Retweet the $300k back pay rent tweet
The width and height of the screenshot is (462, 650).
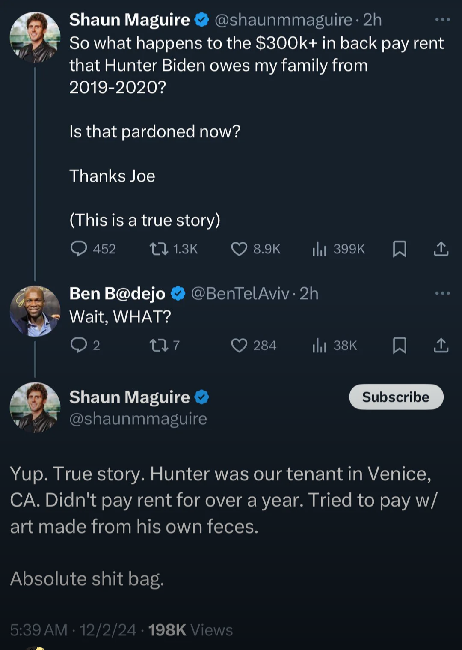click(159, 249)
